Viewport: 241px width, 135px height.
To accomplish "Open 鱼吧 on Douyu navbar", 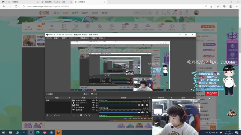I will (x=104, y=13).
